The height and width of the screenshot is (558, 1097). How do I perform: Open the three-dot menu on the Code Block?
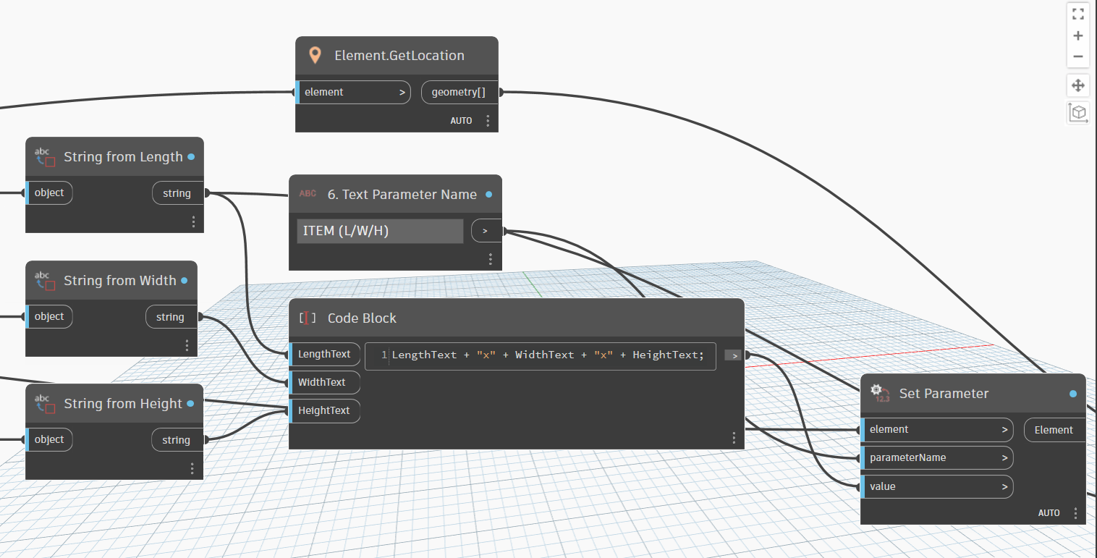734,437
